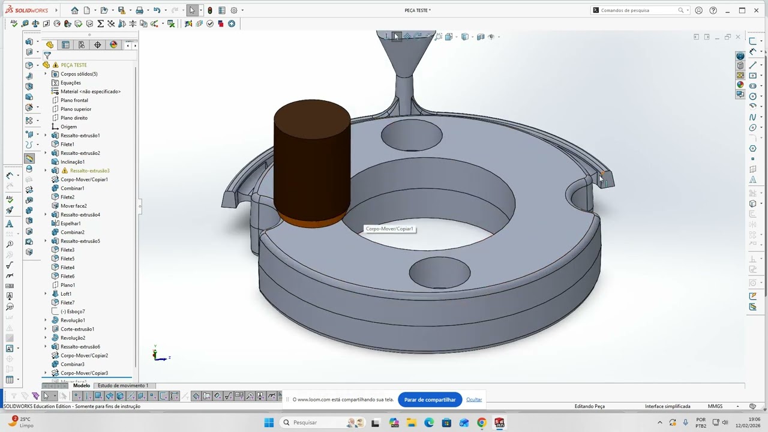Select the Polygon tool in right toolbar
The height and width of the screenshot is (432, 768).
coord(752,148)
